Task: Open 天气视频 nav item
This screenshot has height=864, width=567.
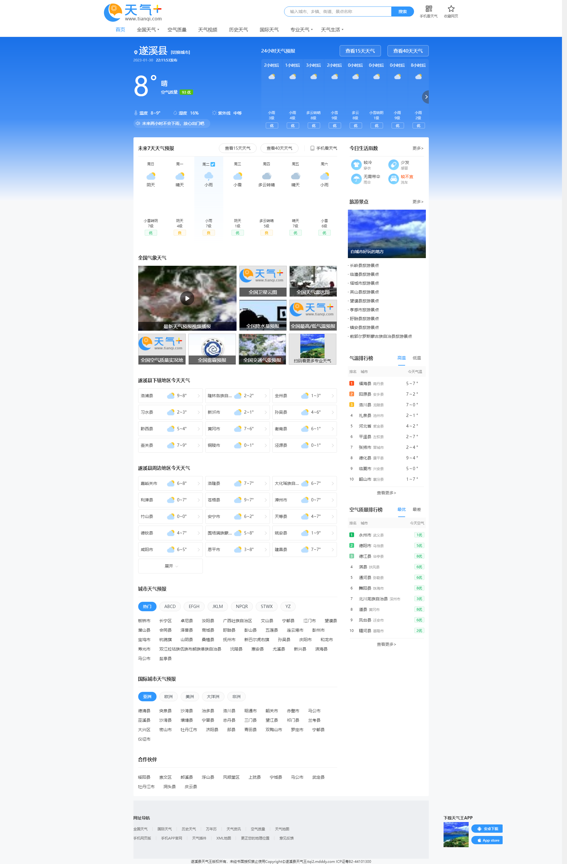Action: [208, 30]
